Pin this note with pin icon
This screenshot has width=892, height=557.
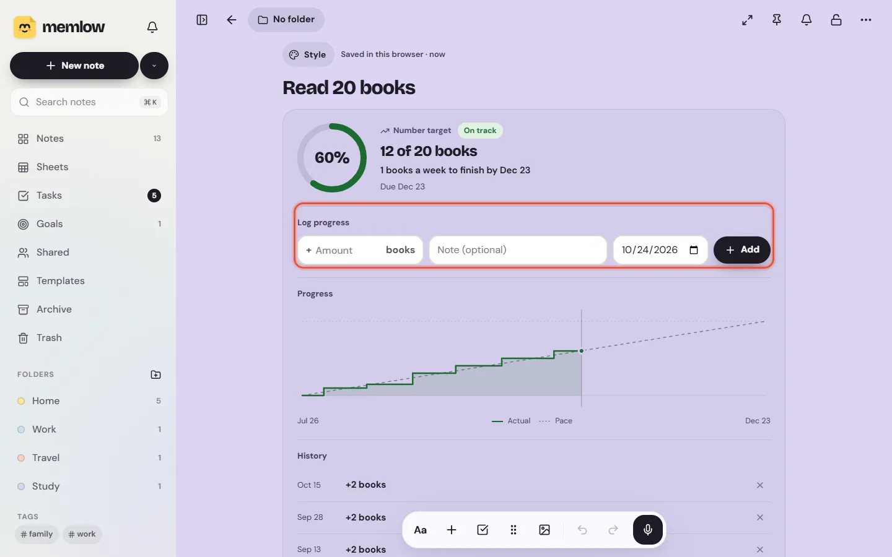(777, 20)
